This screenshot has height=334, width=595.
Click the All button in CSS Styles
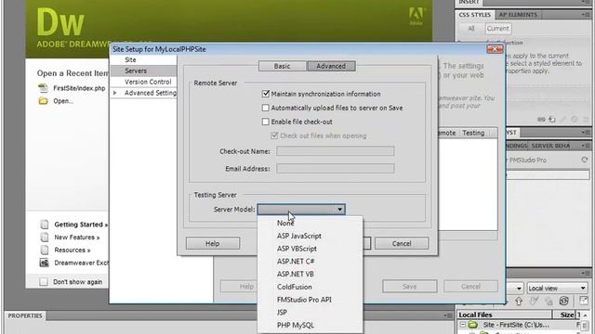(471, 29)
